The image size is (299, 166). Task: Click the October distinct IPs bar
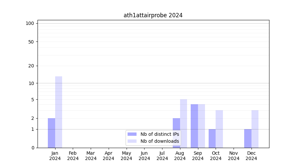(212, 138)
